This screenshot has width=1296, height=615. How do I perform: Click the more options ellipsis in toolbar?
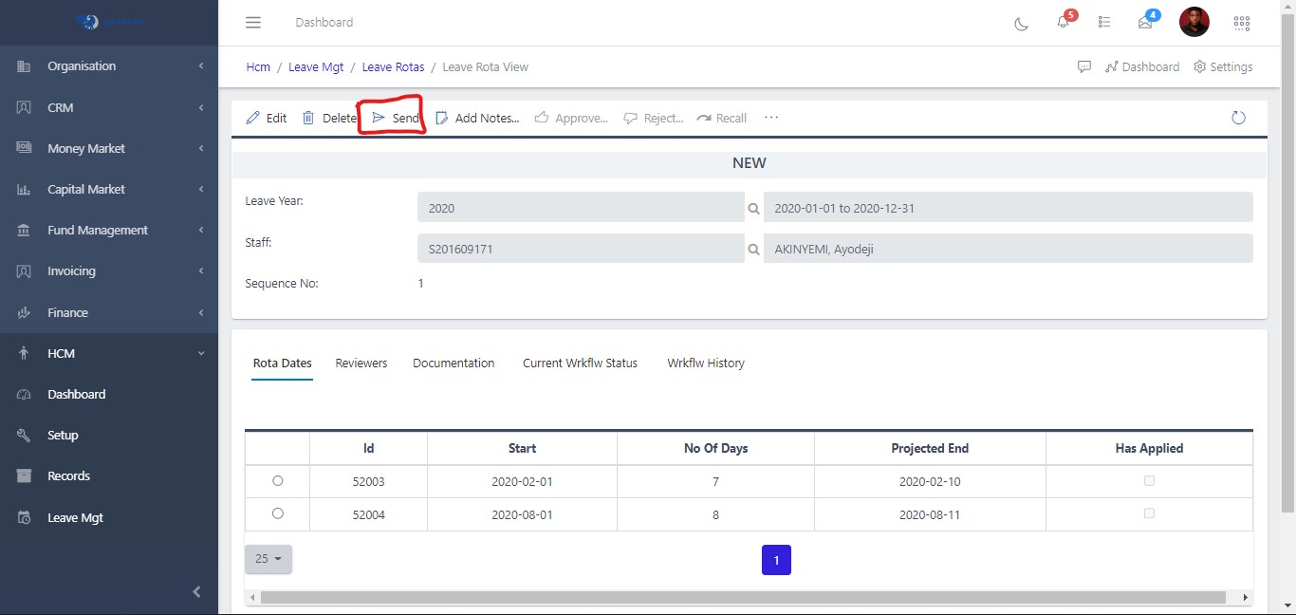[x=771, y=118]
